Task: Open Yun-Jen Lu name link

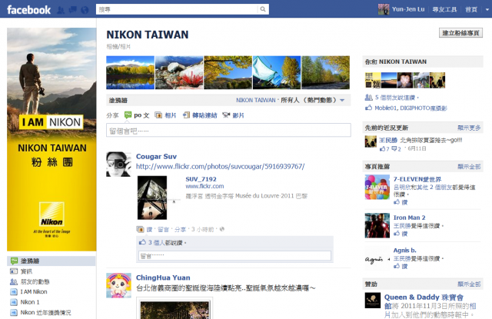Action: tap(408, 9)
